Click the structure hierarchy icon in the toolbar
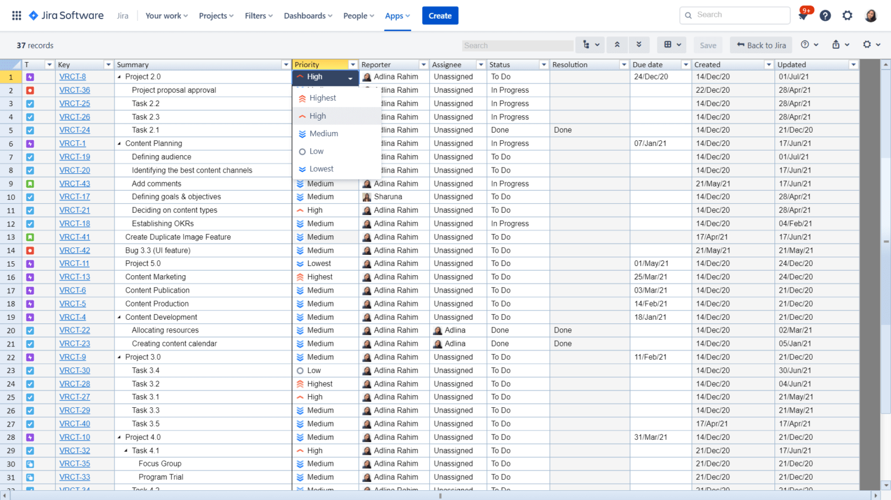 pyautogui.click(x=586, y=45)
